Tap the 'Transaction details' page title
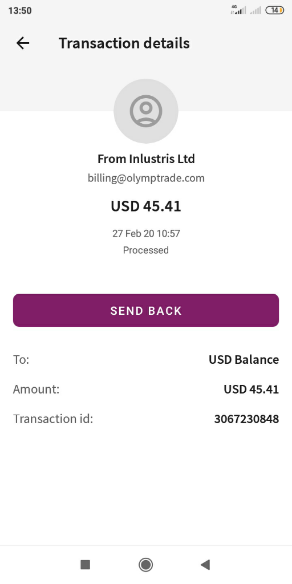Screen dimensions: 292x584 pos(124,43)
